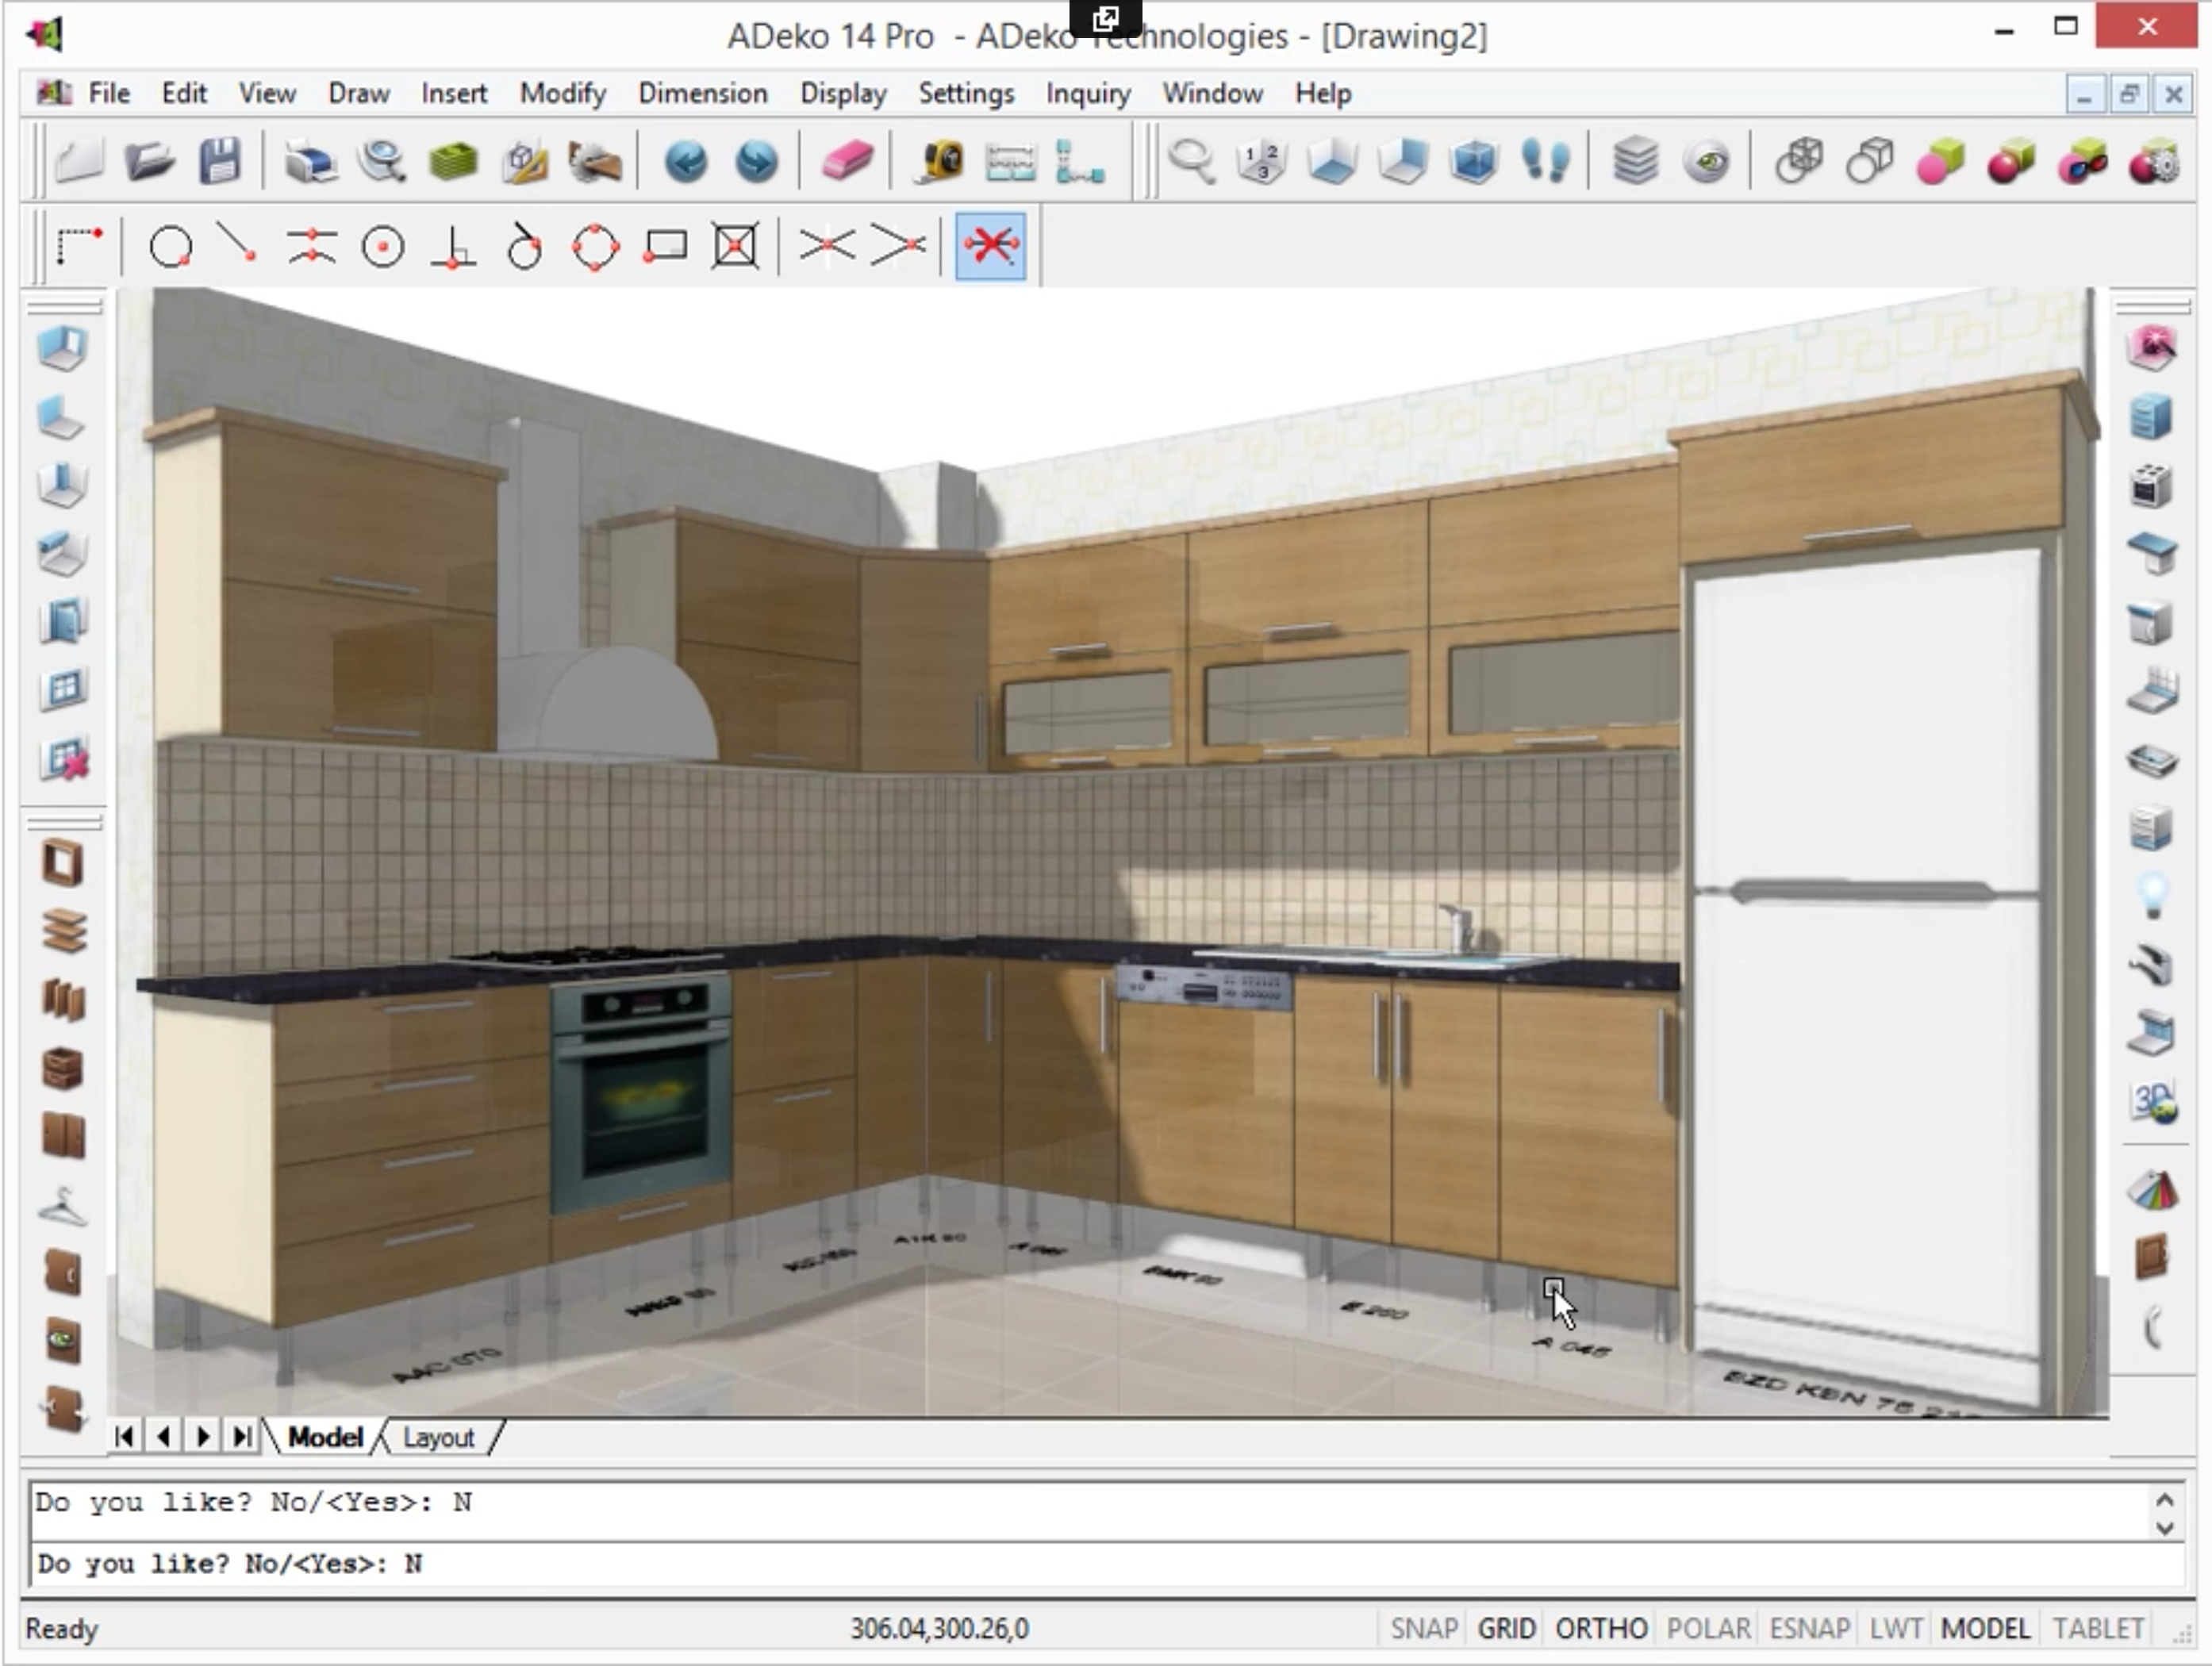This screenshot has width=2212, height=1666.
Task: Open a file with the folder icon
Action: (150, 160)
